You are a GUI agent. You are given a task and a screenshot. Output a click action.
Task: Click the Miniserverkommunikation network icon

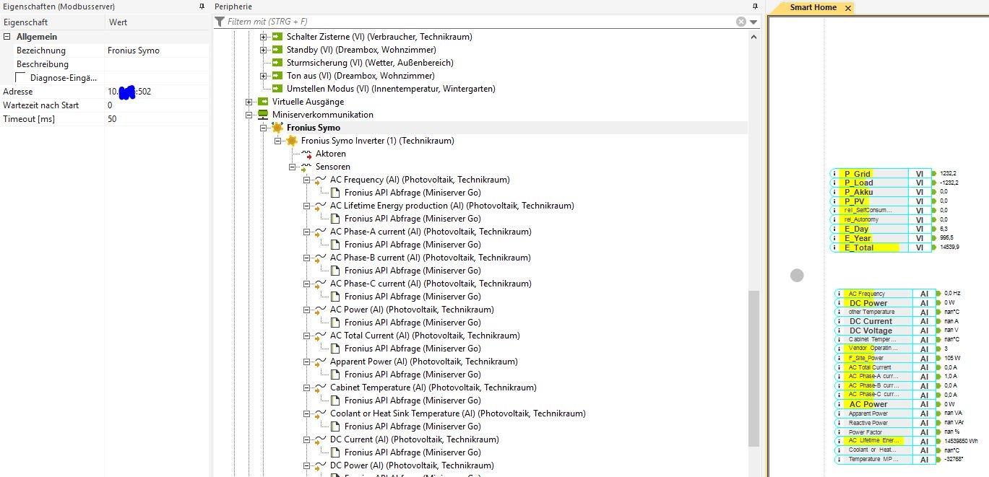[263, 115]
